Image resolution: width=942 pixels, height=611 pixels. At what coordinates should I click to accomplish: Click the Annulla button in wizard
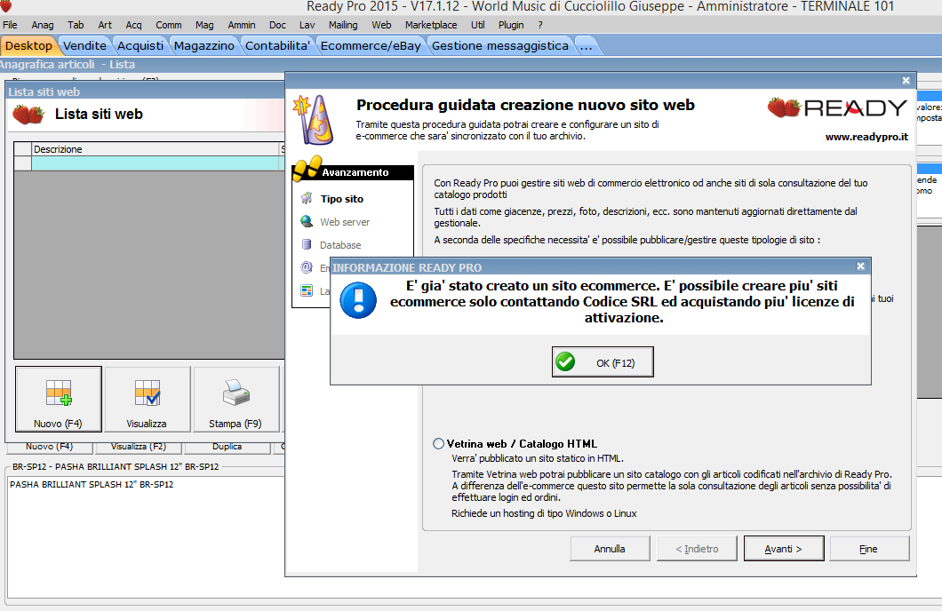[x=610, y=549]
